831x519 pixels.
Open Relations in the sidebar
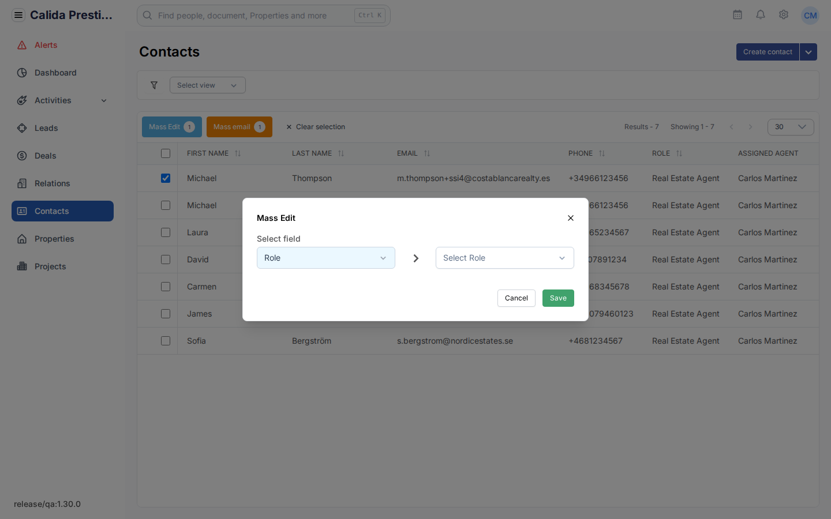pos(62,183)
